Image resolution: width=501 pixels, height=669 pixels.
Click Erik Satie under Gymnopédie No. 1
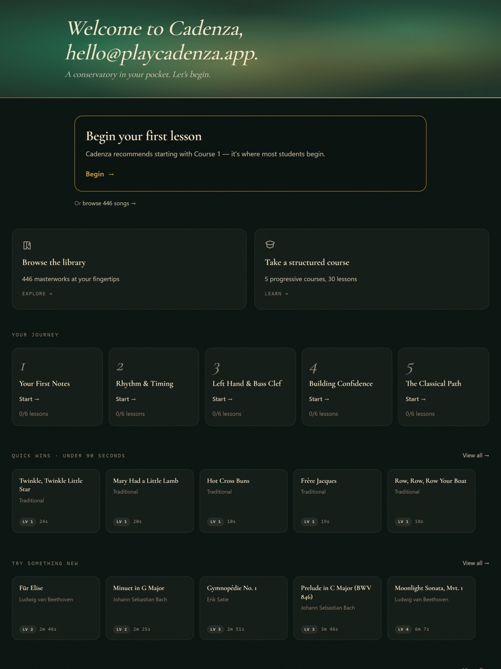tap(218, 600)
